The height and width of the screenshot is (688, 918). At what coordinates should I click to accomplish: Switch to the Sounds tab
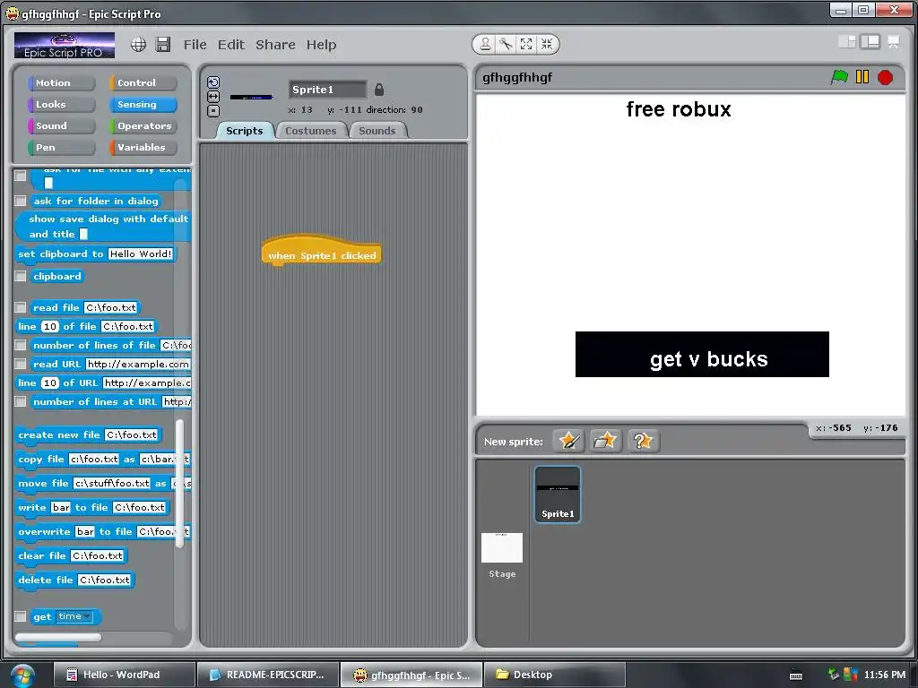point(377,131)
